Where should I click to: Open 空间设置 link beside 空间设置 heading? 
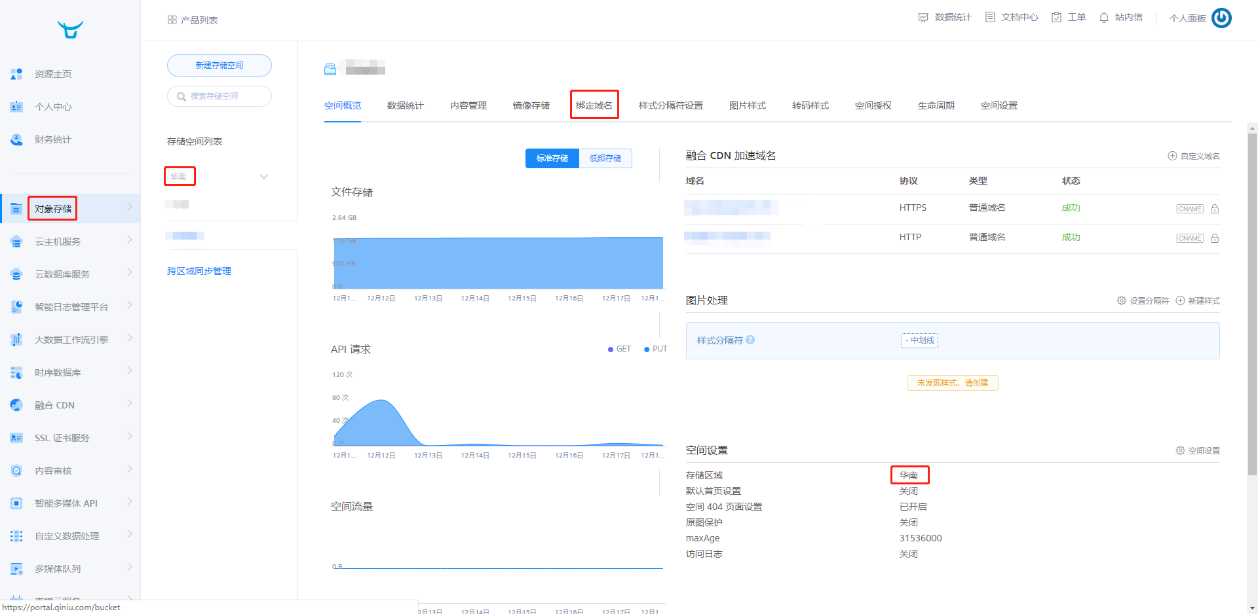[1198, 450]
